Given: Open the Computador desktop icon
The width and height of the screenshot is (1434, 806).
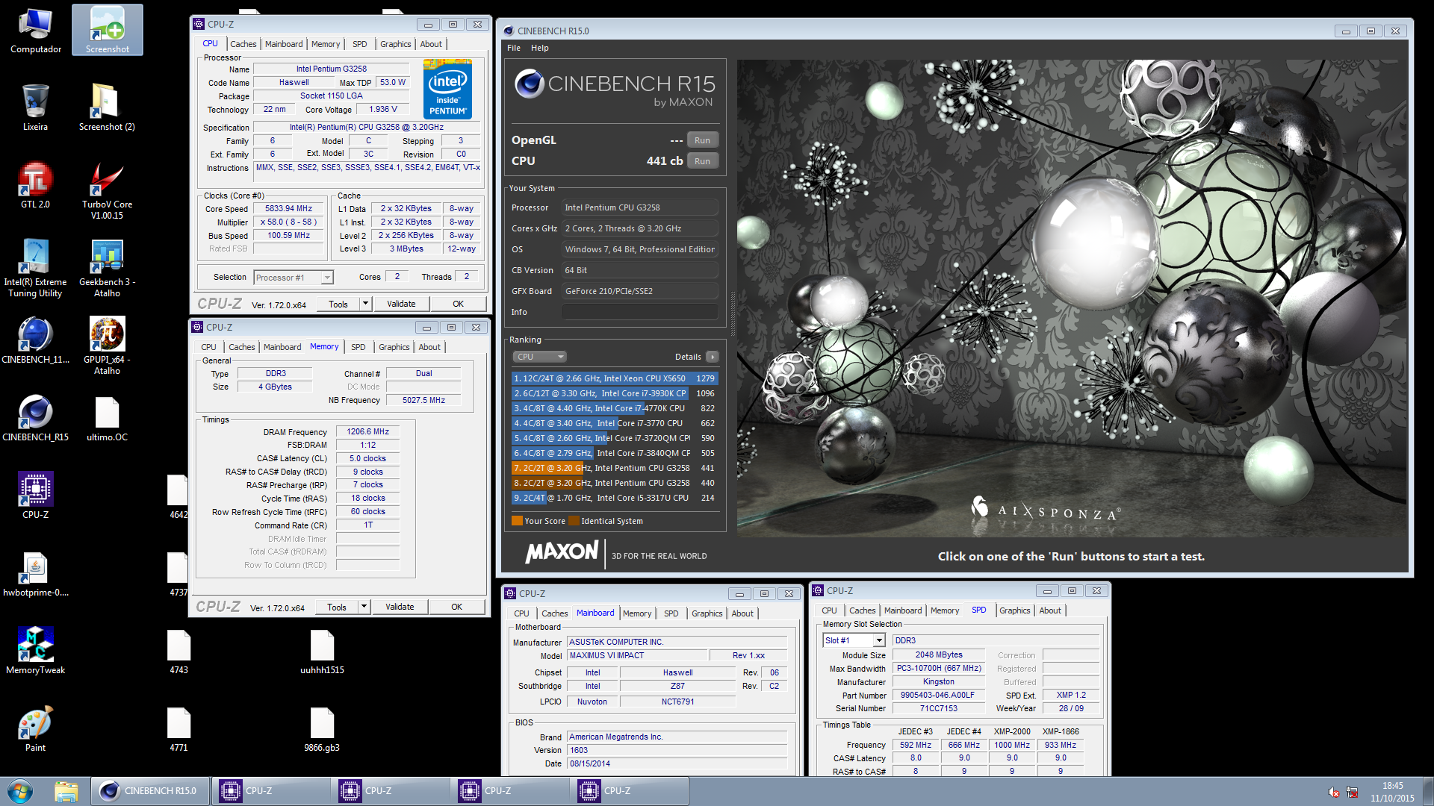Looking at the screenshot, I should (35, 30).
